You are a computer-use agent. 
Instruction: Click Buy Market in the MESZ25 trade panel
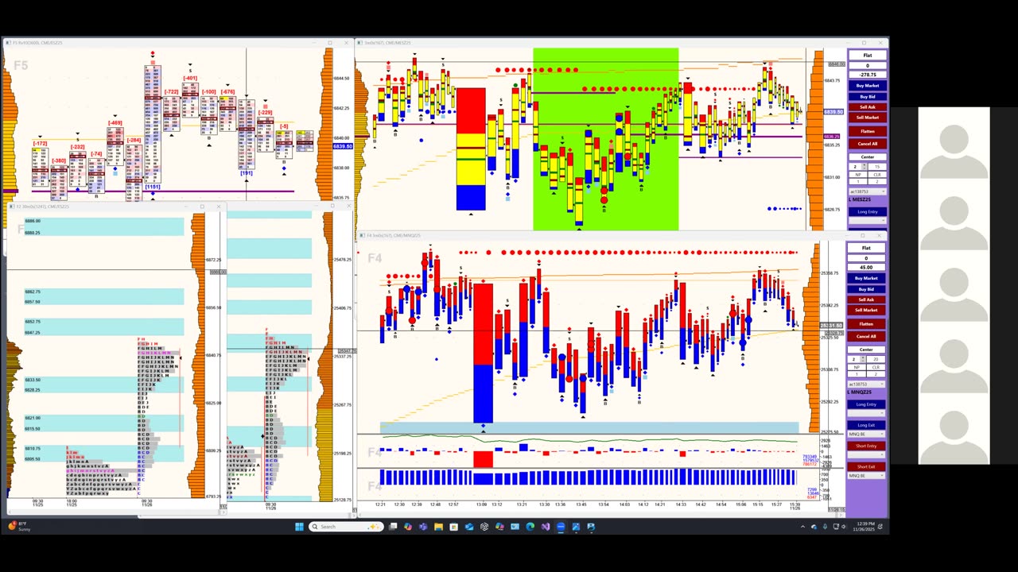868,86
